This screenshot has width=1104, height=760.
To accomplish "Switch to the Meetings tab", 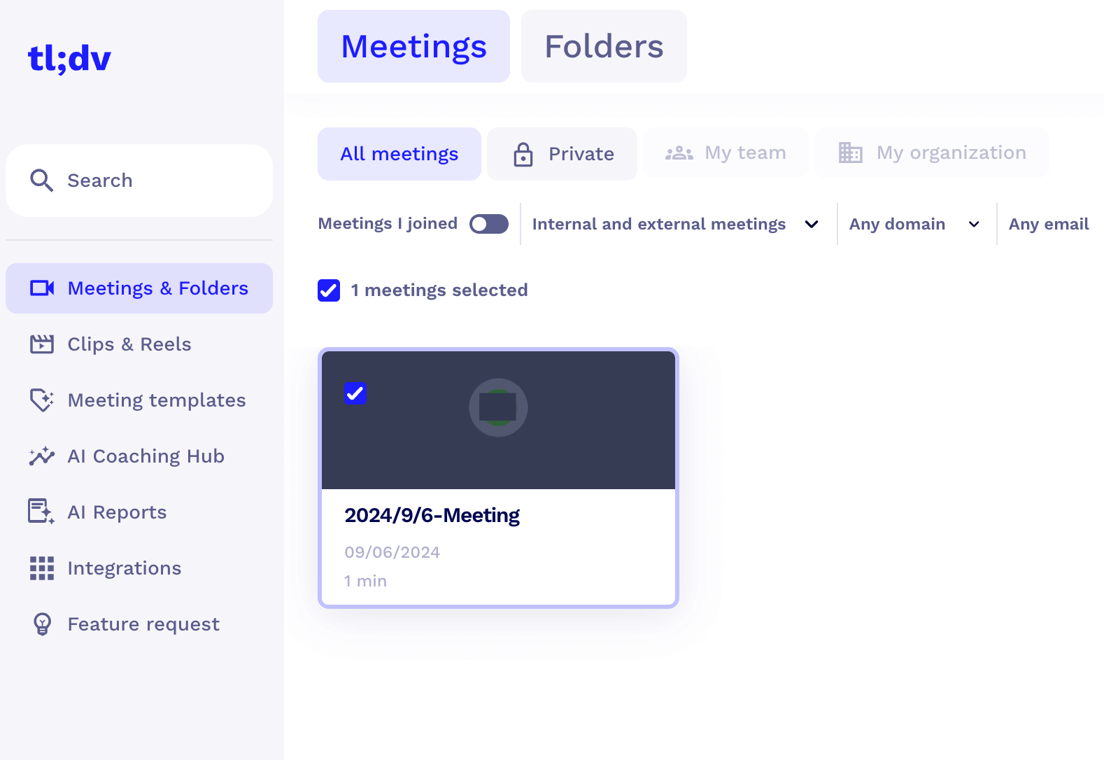I will point(413,46).
